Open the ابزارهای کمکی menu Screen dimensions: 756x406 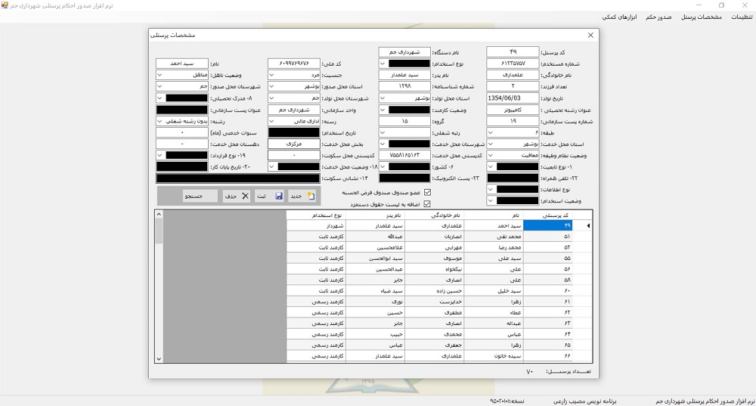(619, 17)
